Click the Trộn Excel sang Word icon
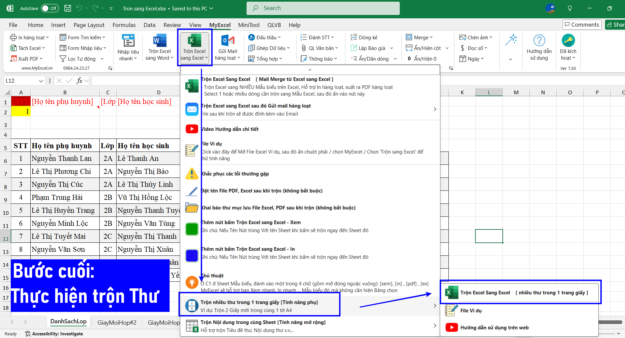Viewport: 625px width, 338px height. 160,41
